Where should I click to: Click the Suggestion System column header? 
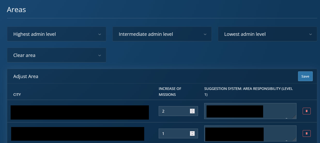[248, 91]
